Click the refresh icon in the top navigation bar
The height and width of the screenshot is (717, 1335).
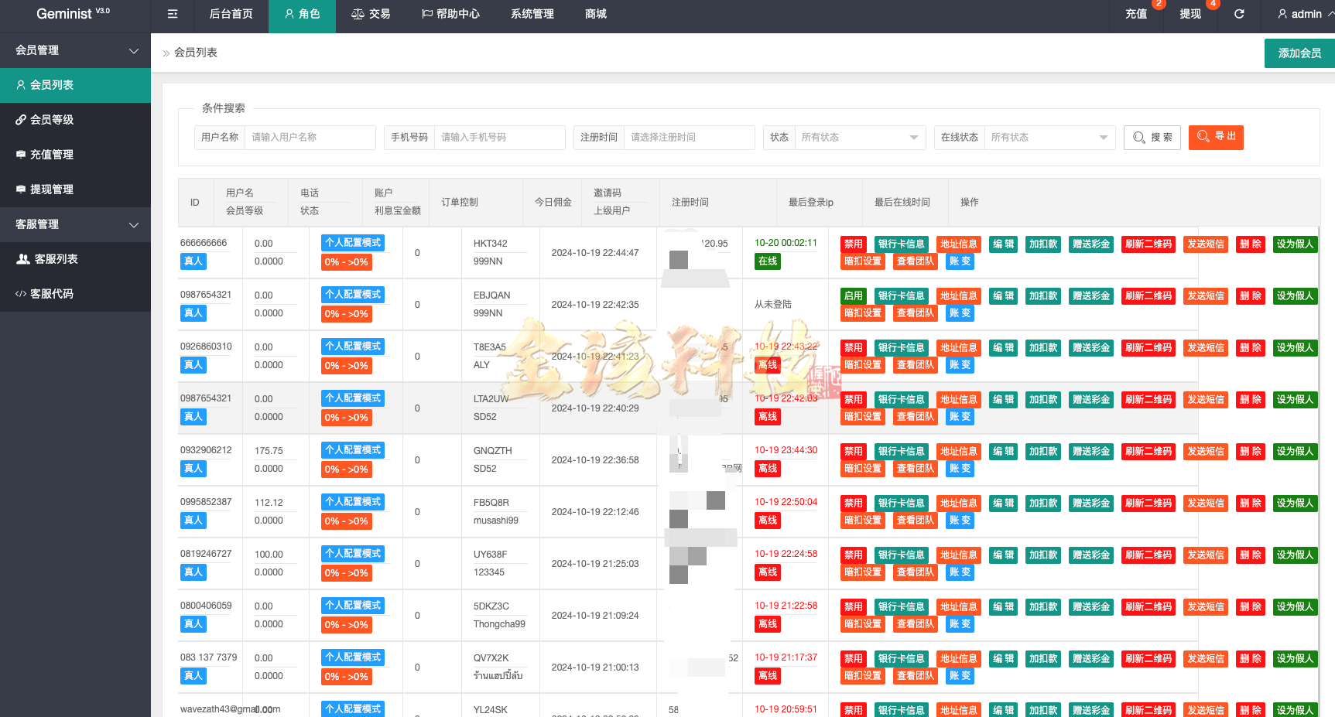click(1239, 13)
